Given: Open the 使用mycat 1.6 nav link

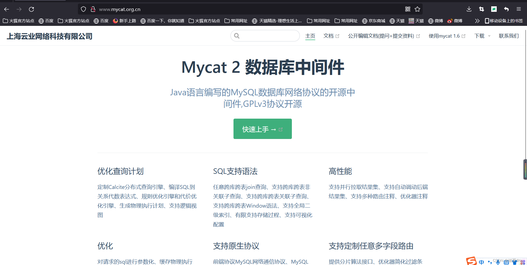Looking at the screenshot, I should [x=447, y=36].
